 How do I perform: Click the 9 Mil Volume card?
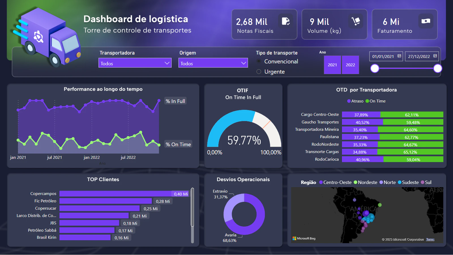coord(334,24)
